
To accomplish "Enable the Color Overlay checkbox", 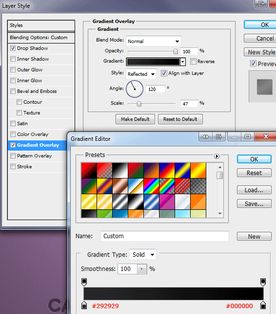I will tap(13, 134).
